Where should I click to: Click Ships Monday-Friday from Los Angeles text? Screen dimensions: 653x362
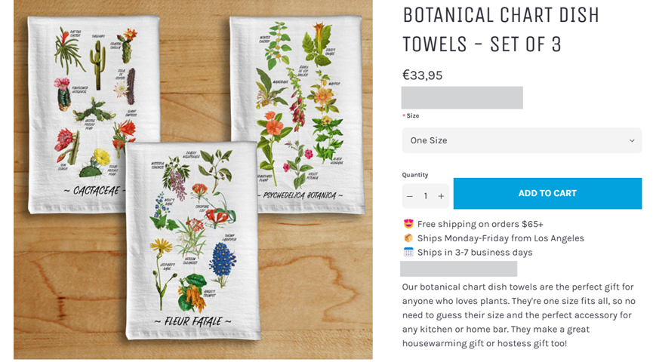click(x=501, y=238)
